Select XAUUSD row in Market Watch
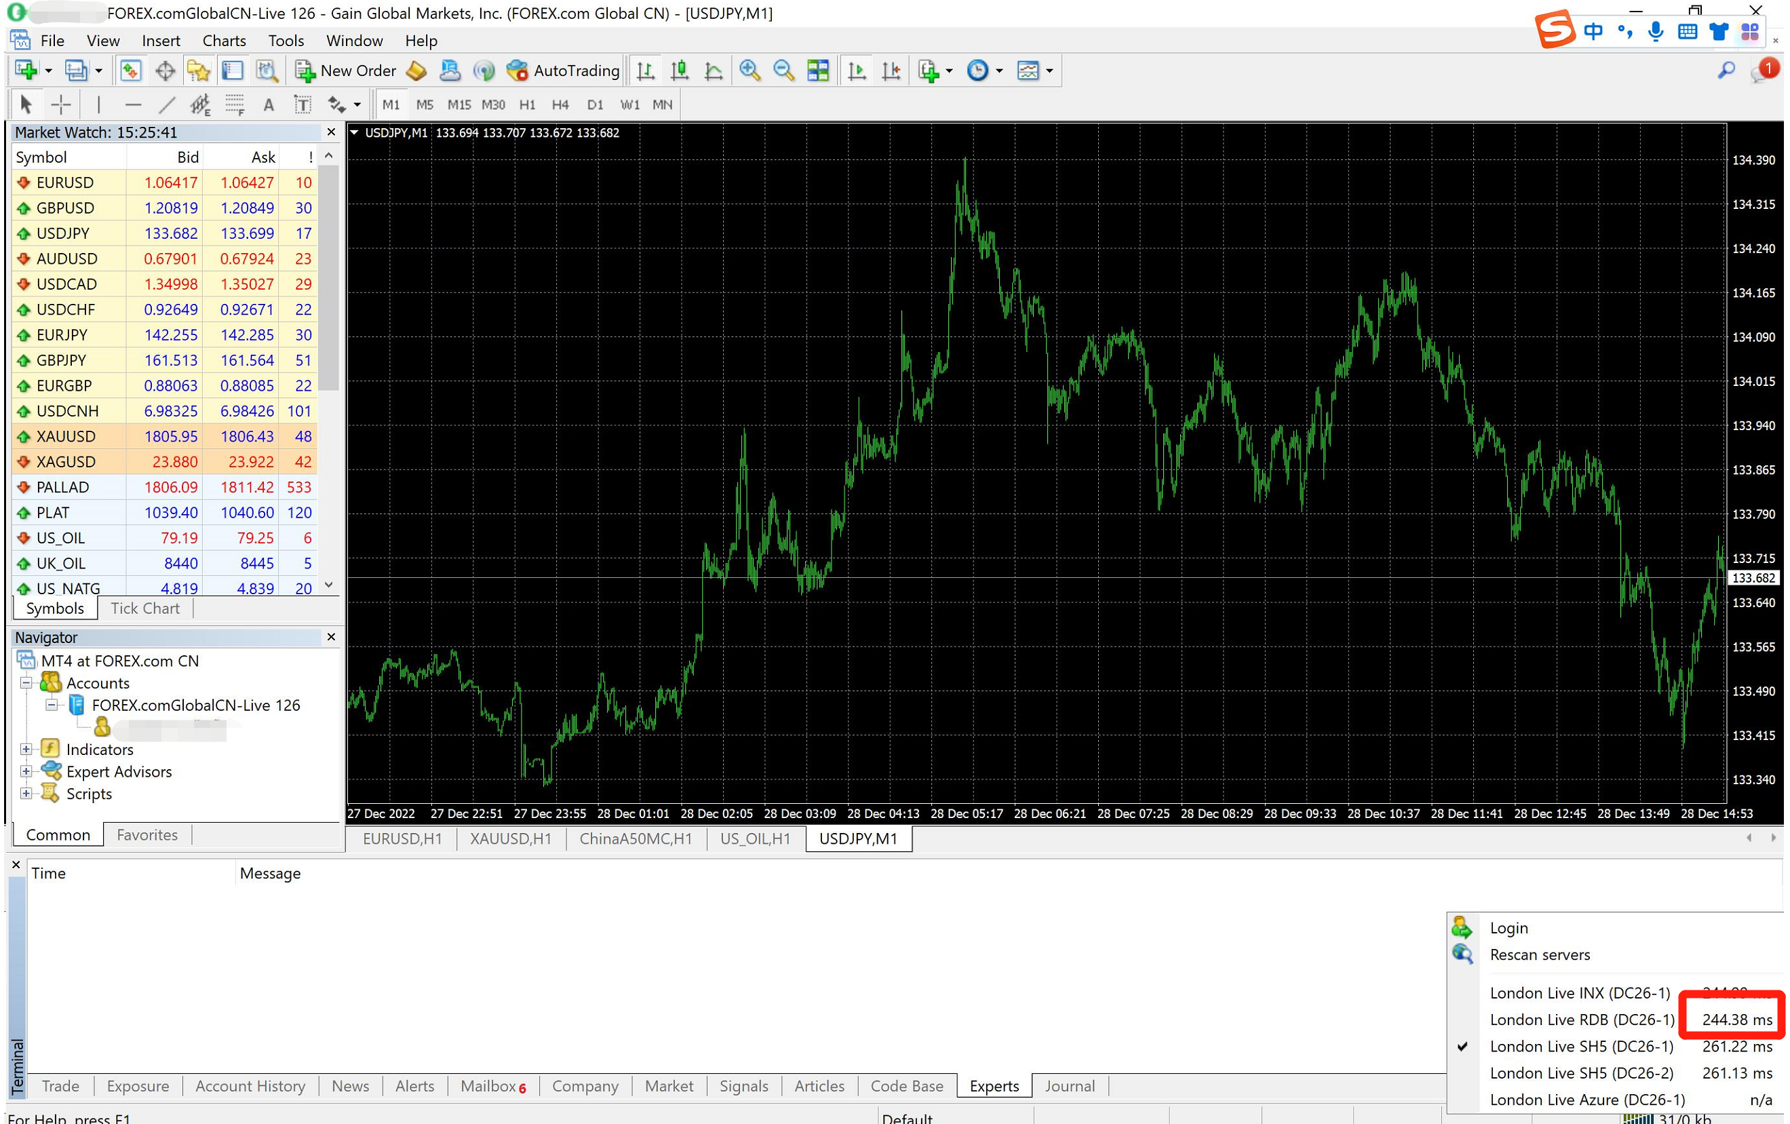 point(164,436)
